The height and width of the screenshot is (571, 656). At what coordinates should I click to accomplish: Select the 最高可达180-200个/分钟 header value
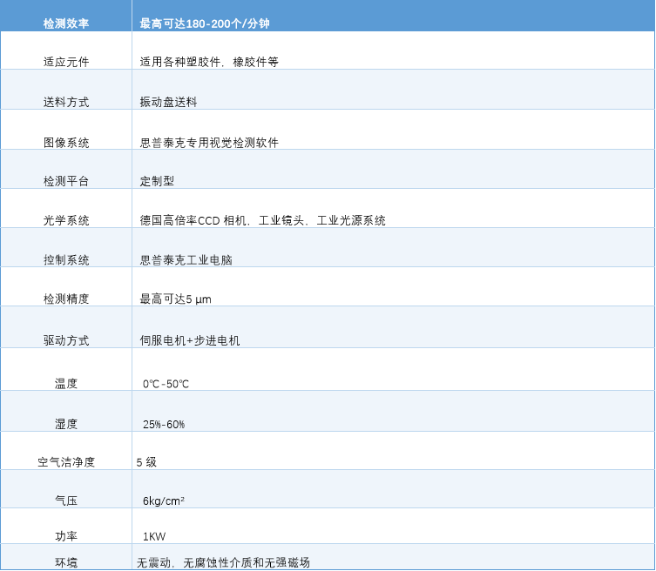coord(205,24)
